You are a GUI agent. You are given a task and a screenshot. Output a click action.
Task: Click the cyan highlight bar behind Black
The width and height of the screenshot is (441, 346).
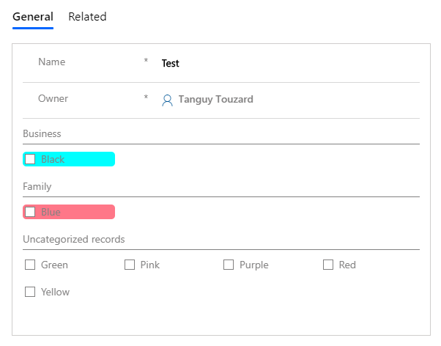(x=88, y=159)
